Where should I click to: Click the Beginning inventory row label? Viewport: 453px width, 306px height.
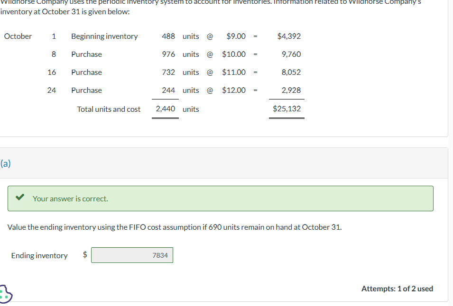[x=105, y=36]
